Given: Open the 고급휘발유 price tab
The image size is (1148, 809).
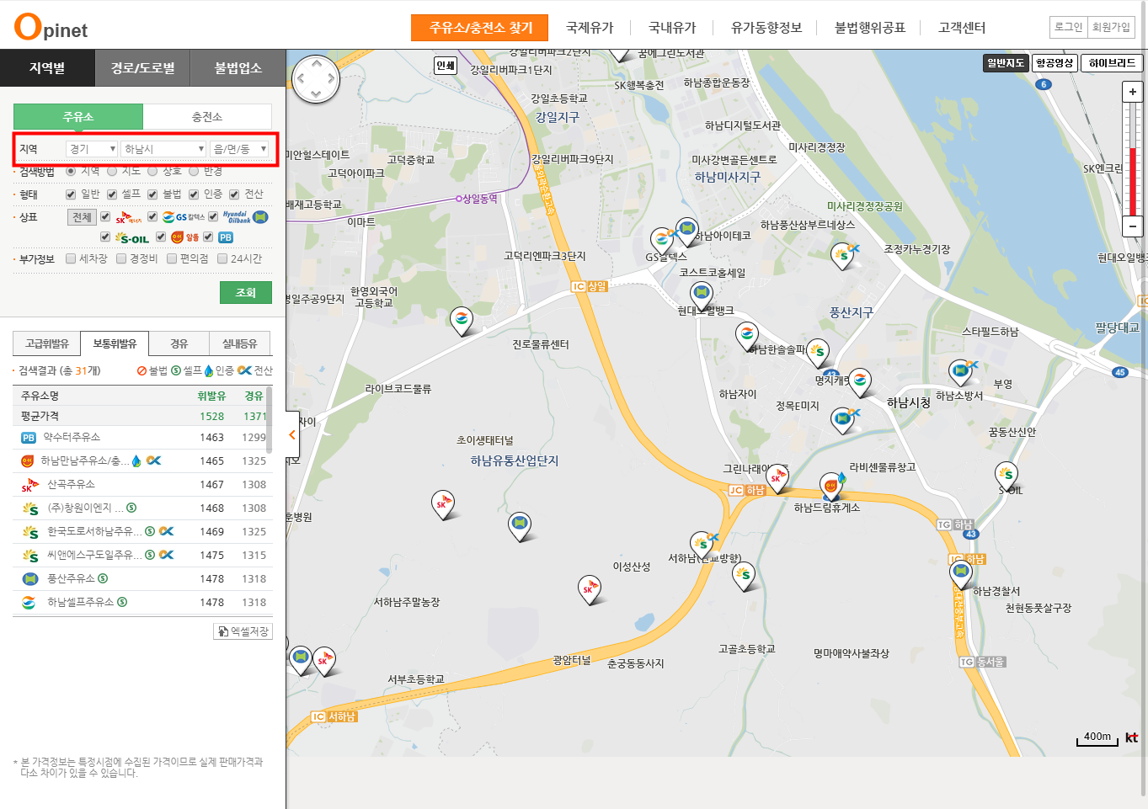Looking at the screenshot, I should point(47,343).
